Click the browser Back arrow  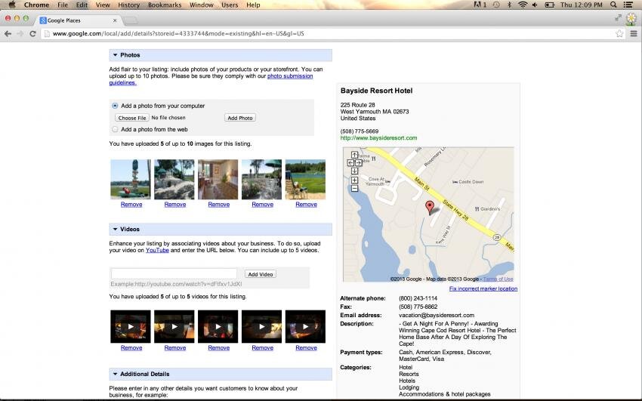coord(8,33)
